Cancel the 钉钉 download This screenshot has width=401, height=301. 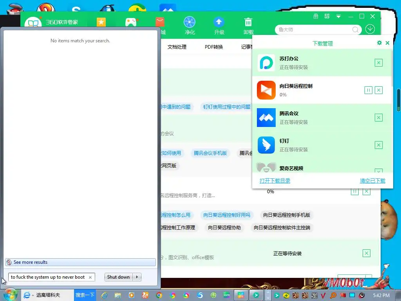[x=379, y=145]
